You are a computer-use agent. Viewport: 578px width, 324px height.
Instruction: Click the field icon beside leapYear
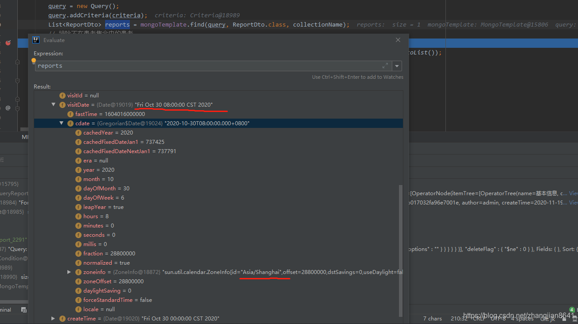[x=78, y=207]
